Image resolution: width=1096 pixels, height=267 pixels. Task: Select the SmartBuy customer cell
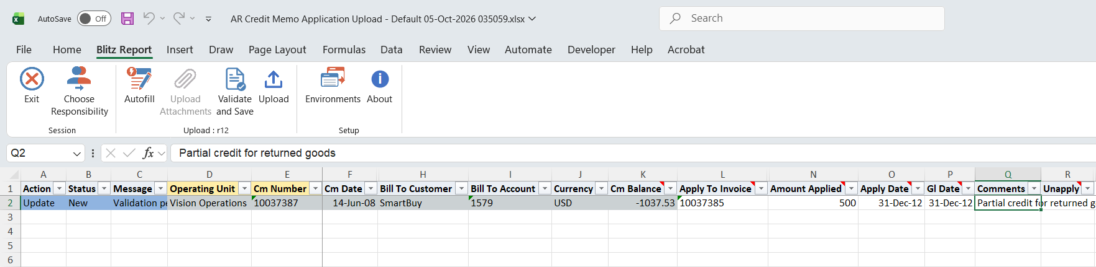[x=423, y=203]
